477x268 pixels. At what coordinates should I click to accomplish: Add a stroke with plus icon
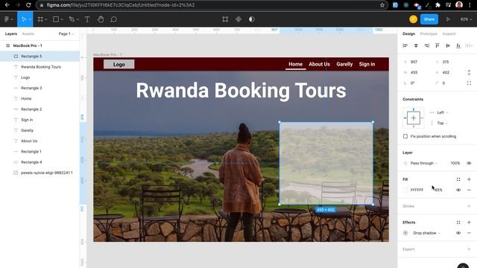469,206
